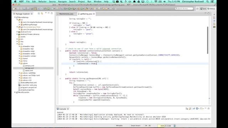Toggle Scroll Lock in Console toolbar

coord(190,108)
